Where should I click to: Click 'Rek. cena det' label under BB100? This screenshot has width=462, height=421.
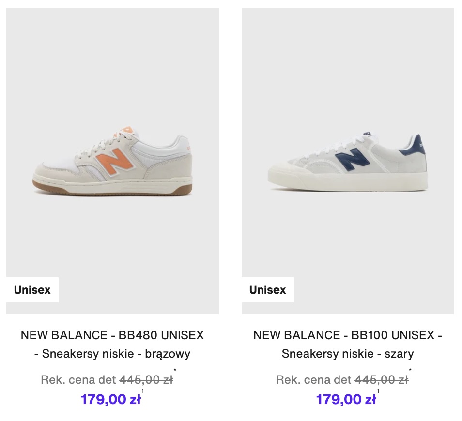click(314, 380)
